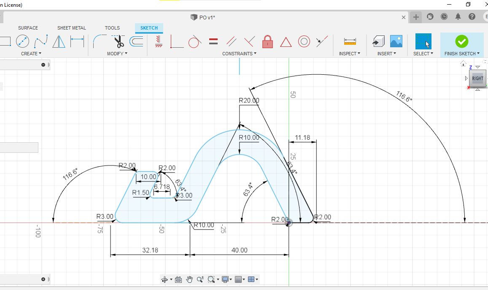
Task: Select the 32.18 dimension value
Action: (x=150, y=250)
